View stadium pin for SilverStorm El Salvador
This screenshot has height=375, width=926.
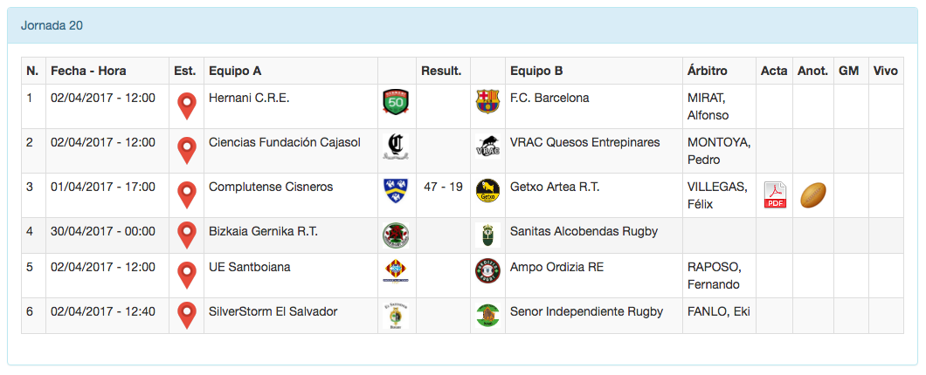click(x=186, y=315)
